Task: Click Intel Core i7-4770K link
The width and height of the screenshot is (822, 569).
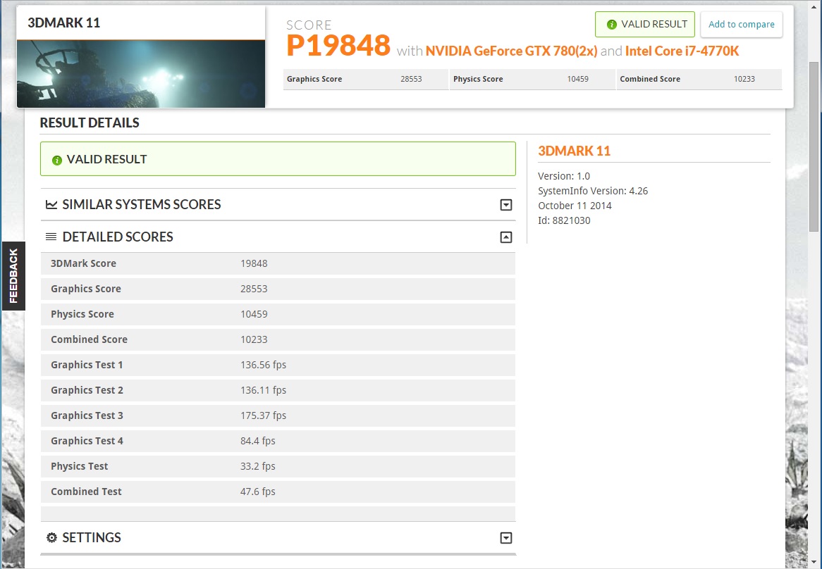Action: coord(682,51)
